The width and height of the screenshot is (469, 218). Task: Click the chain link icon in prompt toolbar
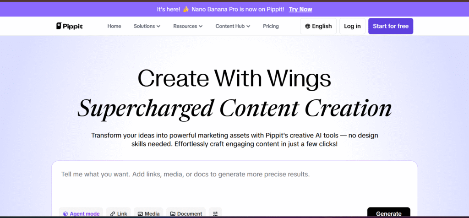(x=113, y=213)
